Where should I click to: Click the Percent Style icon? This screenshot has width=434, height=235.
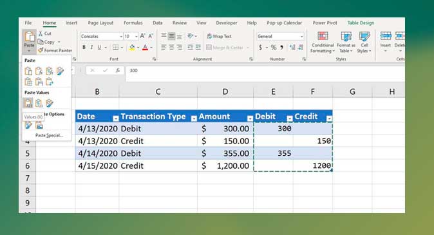pos(274,48)
